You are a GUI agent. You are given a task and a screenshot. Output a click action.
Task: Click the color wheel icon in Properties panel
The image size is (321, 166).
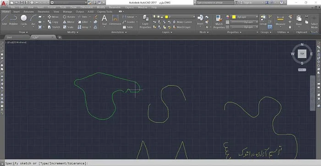pyautogui.click(x=227, y=17)
